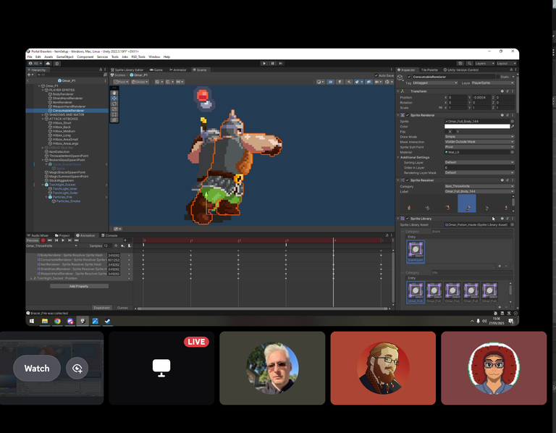Click the animation record button
The height and width of the screenshot is (433, 556).
[x=43, y=240]
